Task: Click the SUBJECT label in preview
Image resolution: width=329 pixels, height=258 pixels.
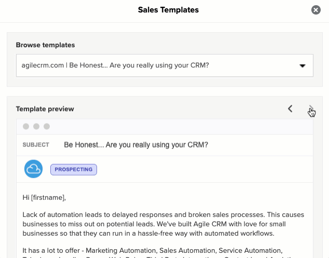Action: coord(36,145)
